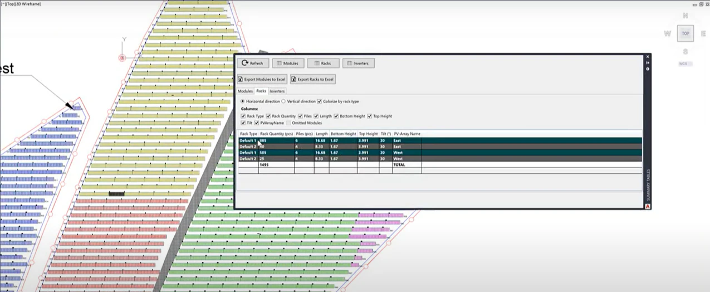Select the rack quantity cell 885
This screenshot has height=292, width=710.
277,140
